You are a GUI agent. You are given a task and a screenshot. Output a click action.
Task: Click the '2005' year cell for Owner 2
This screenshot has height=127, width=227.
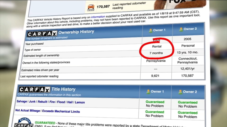click(x=188, y=39)
